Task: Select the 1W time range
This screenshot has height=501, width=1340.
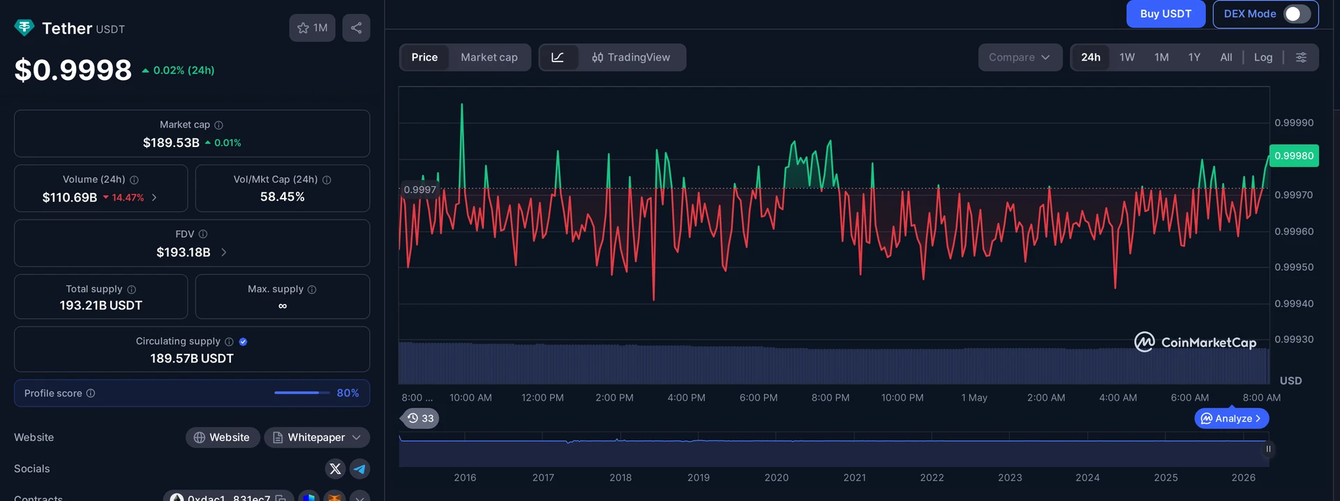Action: click(x=1127, y=57)
